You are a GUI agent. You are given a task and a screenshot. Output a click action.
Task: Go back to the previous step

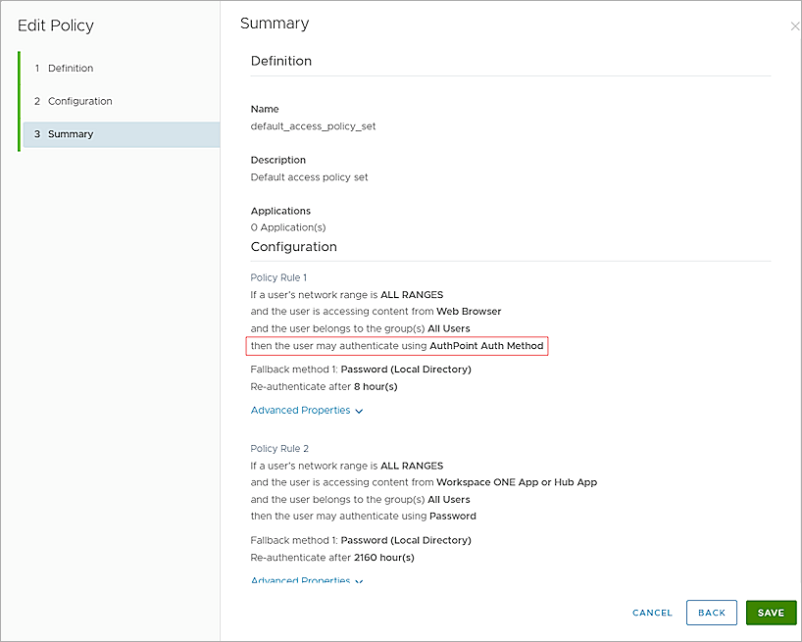click(711, 612)
